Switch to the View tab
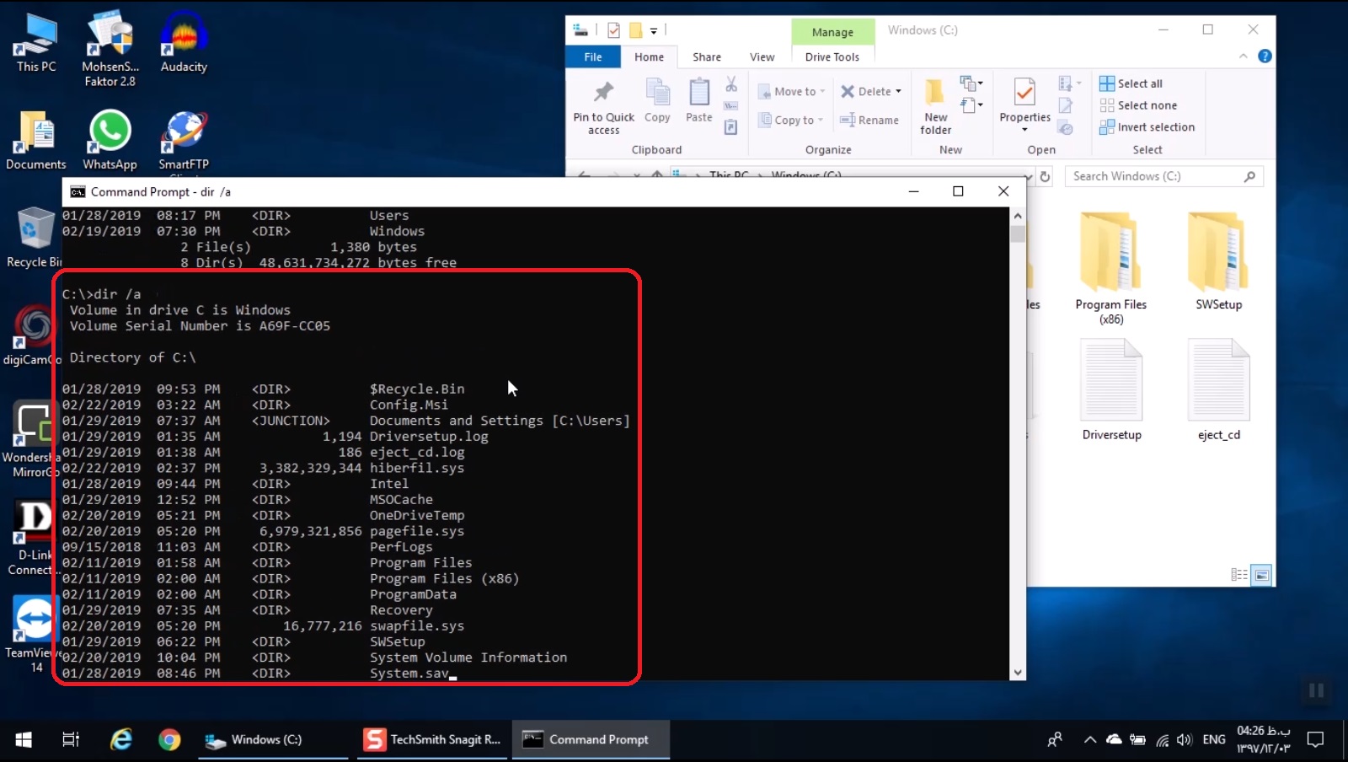The height and width of the screenshot is (762, 1348). click(x=761, y=56)
